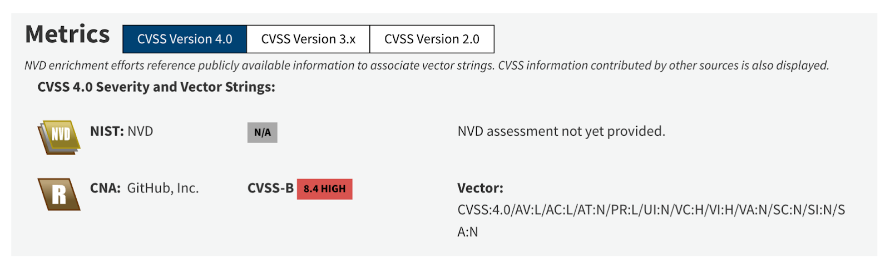Select the bold NIST: label

[107, 131]
